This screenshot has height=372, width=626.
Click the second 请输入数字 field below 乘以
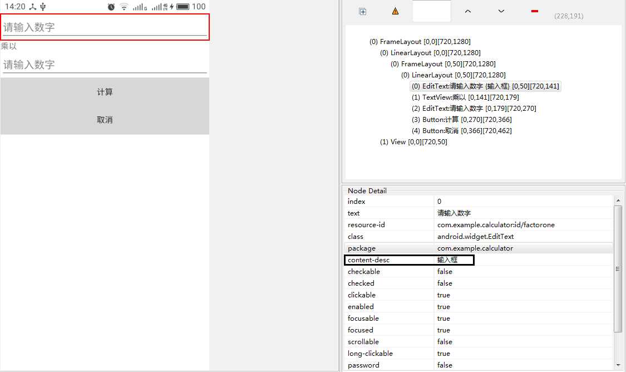click(x=105, y=65)
